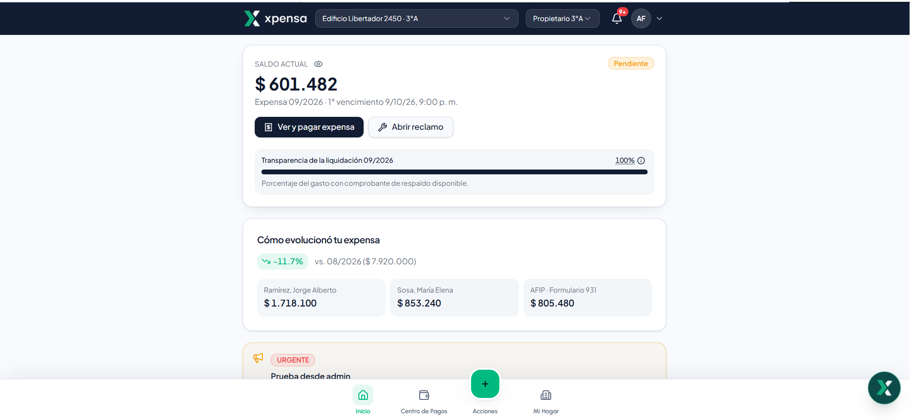
Task: Click the downward trend arrow icon
Action: coord(266,261)
